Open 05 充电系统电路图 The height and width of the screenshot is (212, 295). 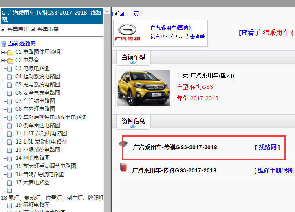click(x=37, y=84)
